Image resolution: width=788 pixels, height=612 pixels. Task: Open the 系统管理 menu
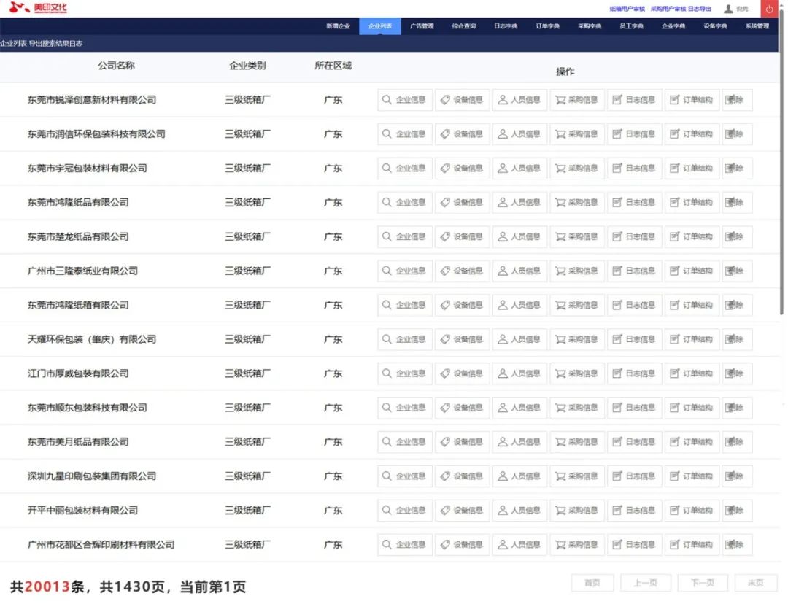(759, 25)
